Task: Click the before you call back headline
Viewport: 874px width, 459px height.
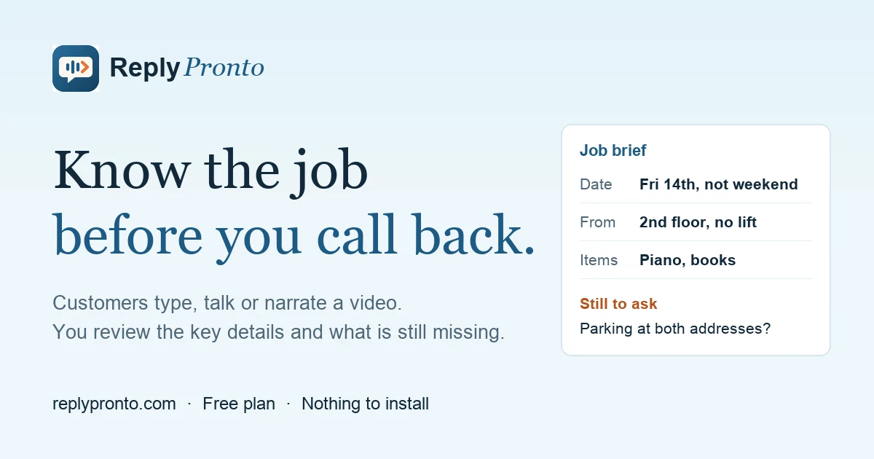Action: (294, 235)
